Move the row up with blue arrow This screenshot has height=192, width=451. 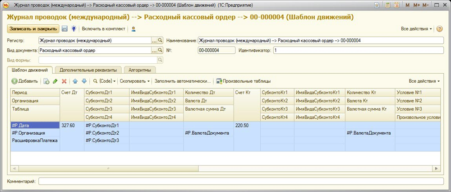click(75, 81)
